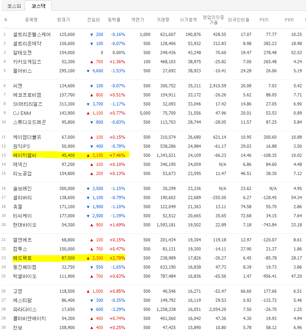The height and width of the screenshot is (333, 306).
Task: Open stock 엘앤에프
Action: coord(22,240)
